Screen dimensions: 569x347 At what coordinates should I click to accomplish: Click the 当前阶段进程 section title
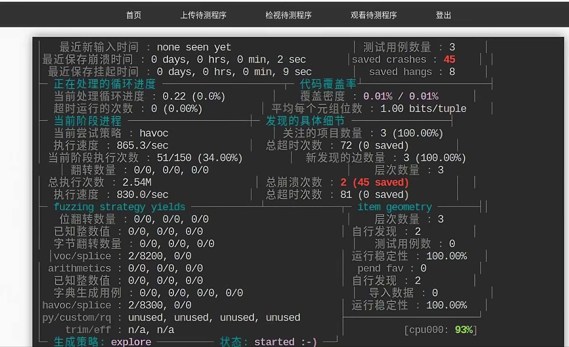88,121
